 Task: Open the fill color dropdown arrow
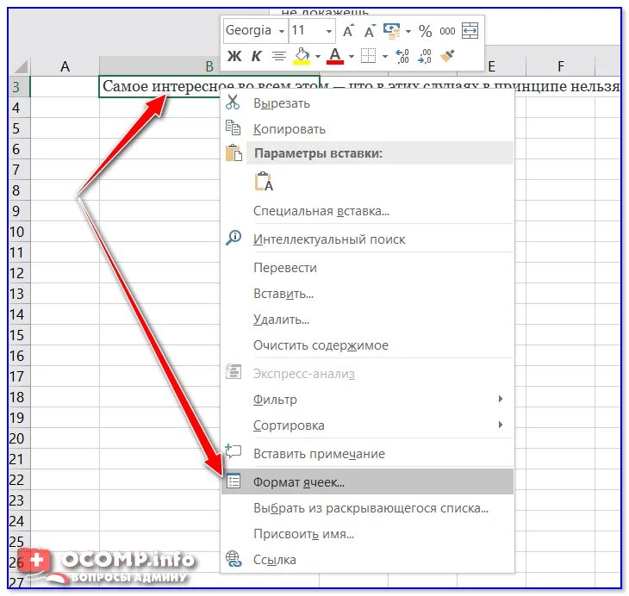pos(318,56)
